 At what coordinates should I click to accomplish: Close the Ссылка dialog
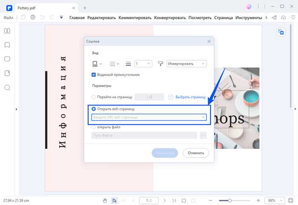pos(209,42)
